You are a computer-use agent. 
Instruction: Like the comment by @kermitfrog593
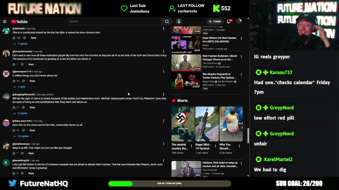(x=14, y=173)
